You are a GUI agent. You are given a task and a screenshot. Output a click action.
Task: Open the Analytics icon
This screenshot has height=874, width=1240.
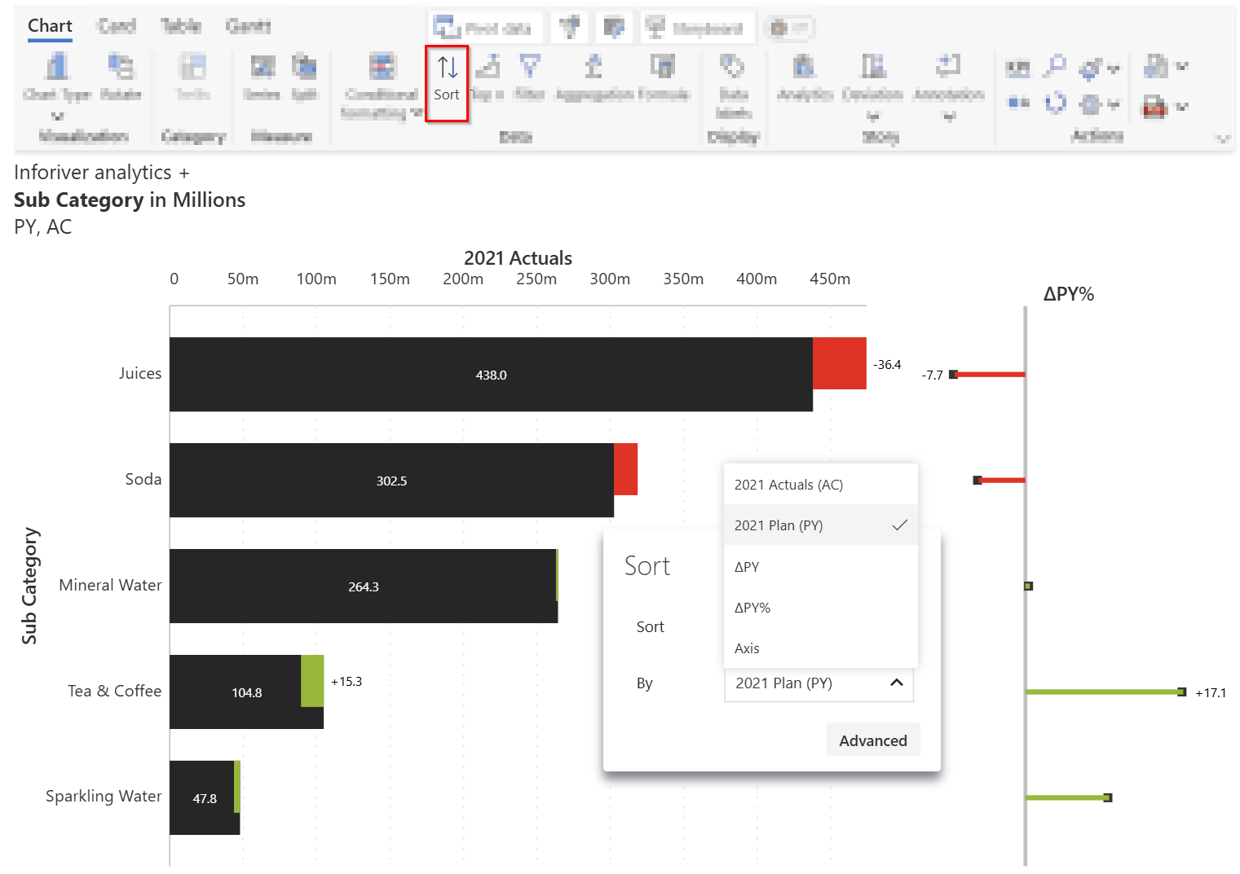[804, 67]
